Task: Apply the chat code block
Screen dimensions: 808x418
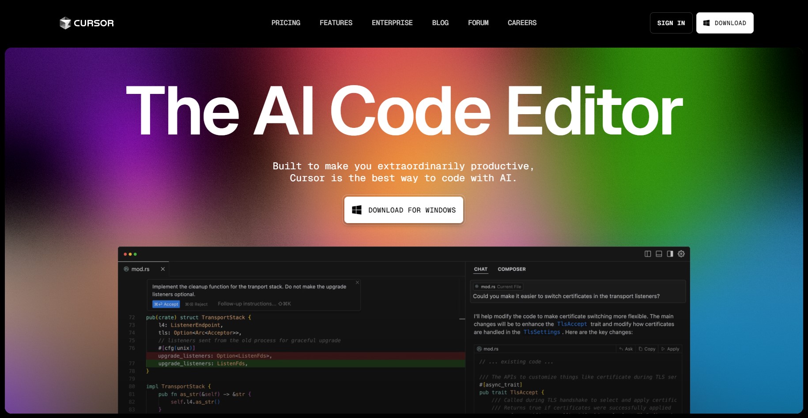Action: coord(670,349)
